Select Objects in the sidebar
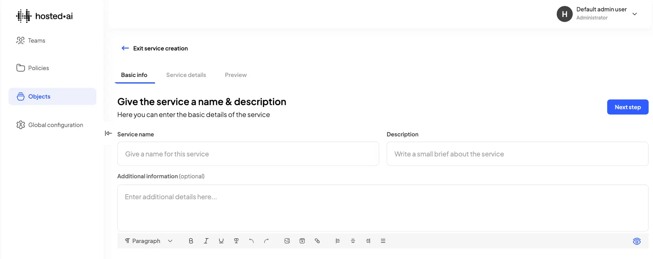This screenshot has width=653, height=259. (52, 97)
